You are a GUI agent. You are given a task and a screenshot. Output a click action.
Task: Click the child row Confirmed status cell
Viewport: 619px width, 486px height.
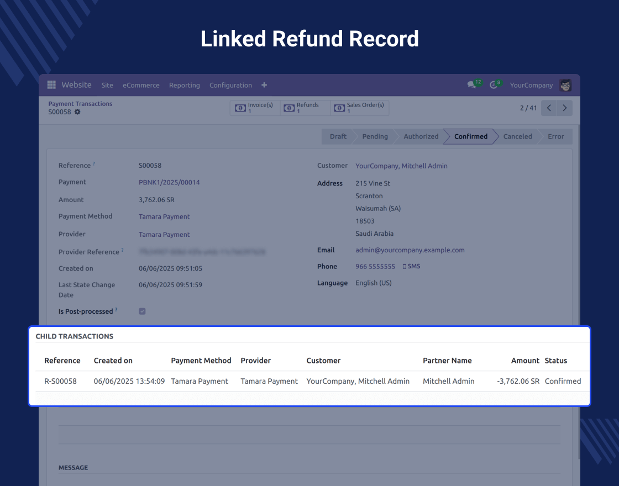point(563,381)
